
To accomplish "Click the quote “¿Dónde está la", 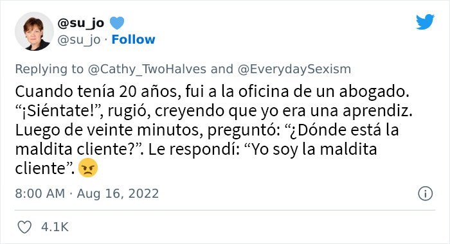I will 342,130.
